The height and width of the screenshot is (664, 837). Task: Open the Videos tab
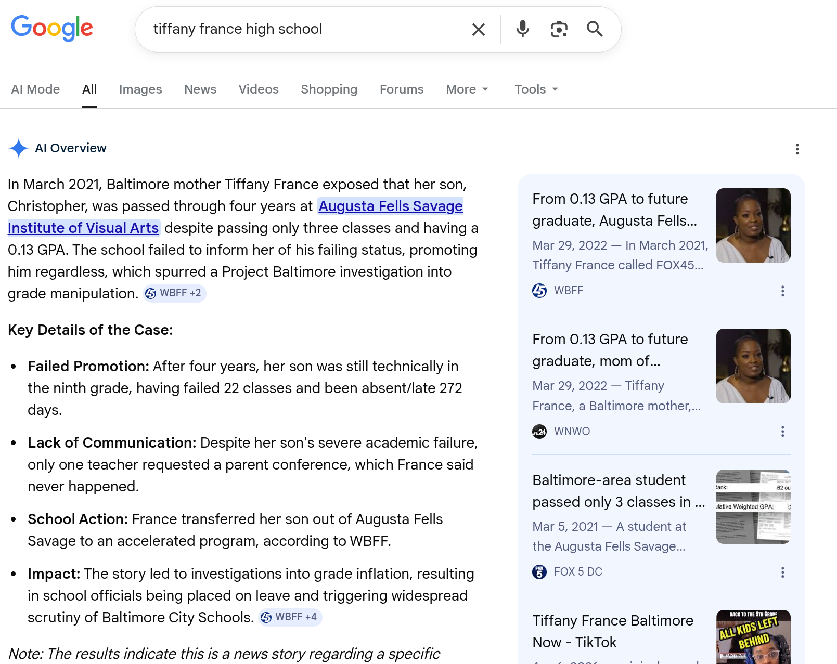click(x=259, y=89)
